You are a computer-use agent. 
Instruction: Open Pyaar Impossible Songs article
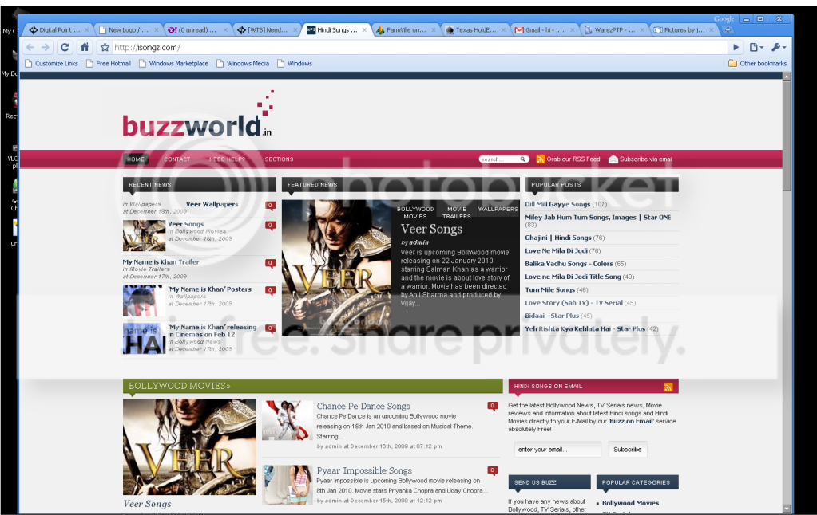364,470
